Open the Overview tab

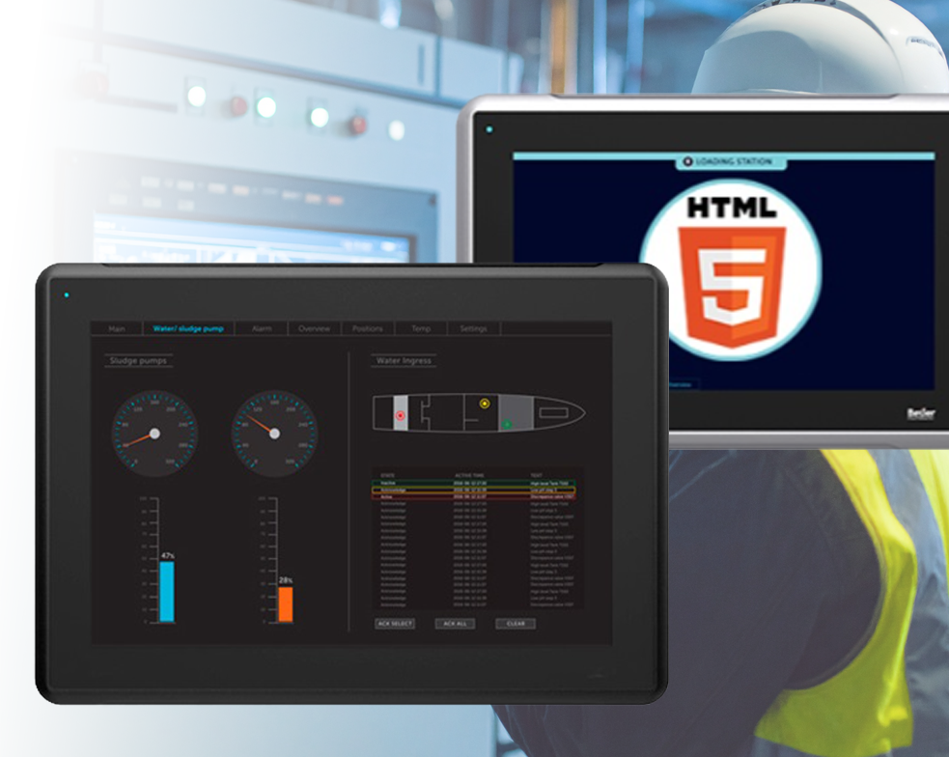[314, 328]
